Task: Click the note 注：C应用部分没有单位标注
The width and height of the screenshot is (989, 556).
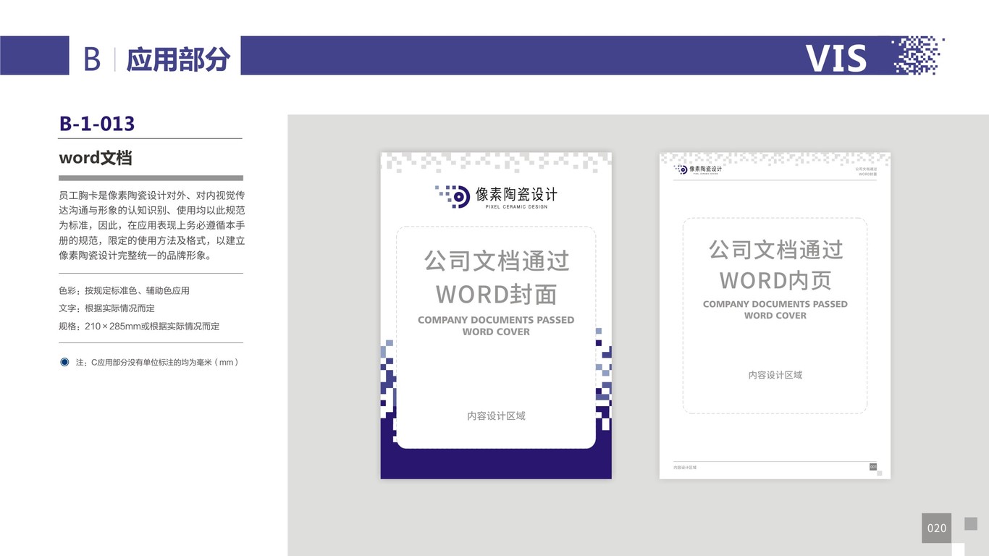Action: coord(157,362)
